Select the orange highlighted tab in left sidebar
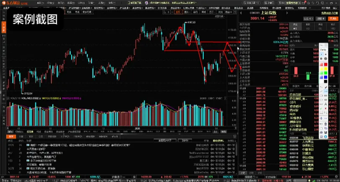The height and width of the screenshot is (182, 340). [x=3, y=27]
